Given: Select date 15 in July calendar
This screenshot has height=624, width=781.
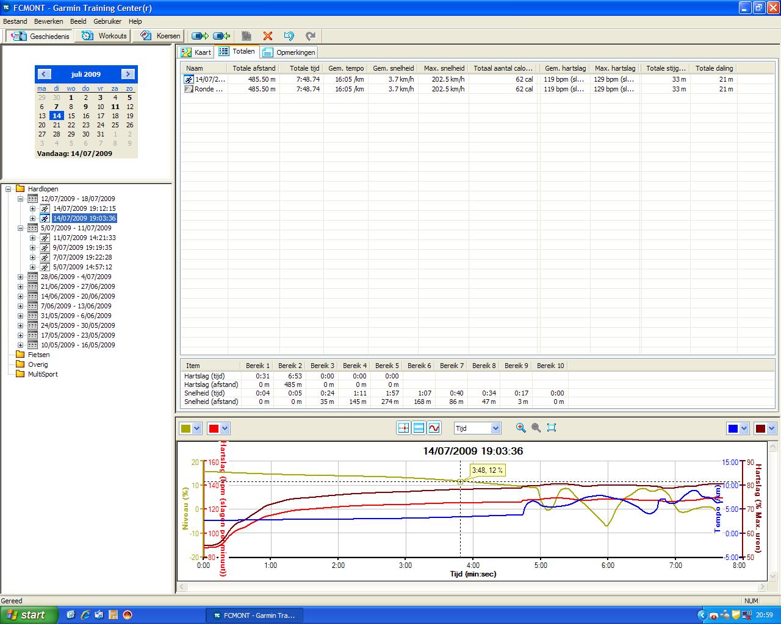Looking at the screenshot, I should [71, 116].
